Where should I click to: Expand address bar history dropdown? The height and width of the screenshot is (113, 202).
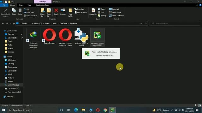pos(141,24)
